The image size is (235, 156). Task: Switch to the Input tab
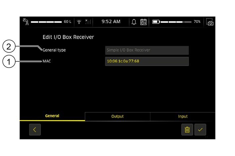(x=183, y=116)
